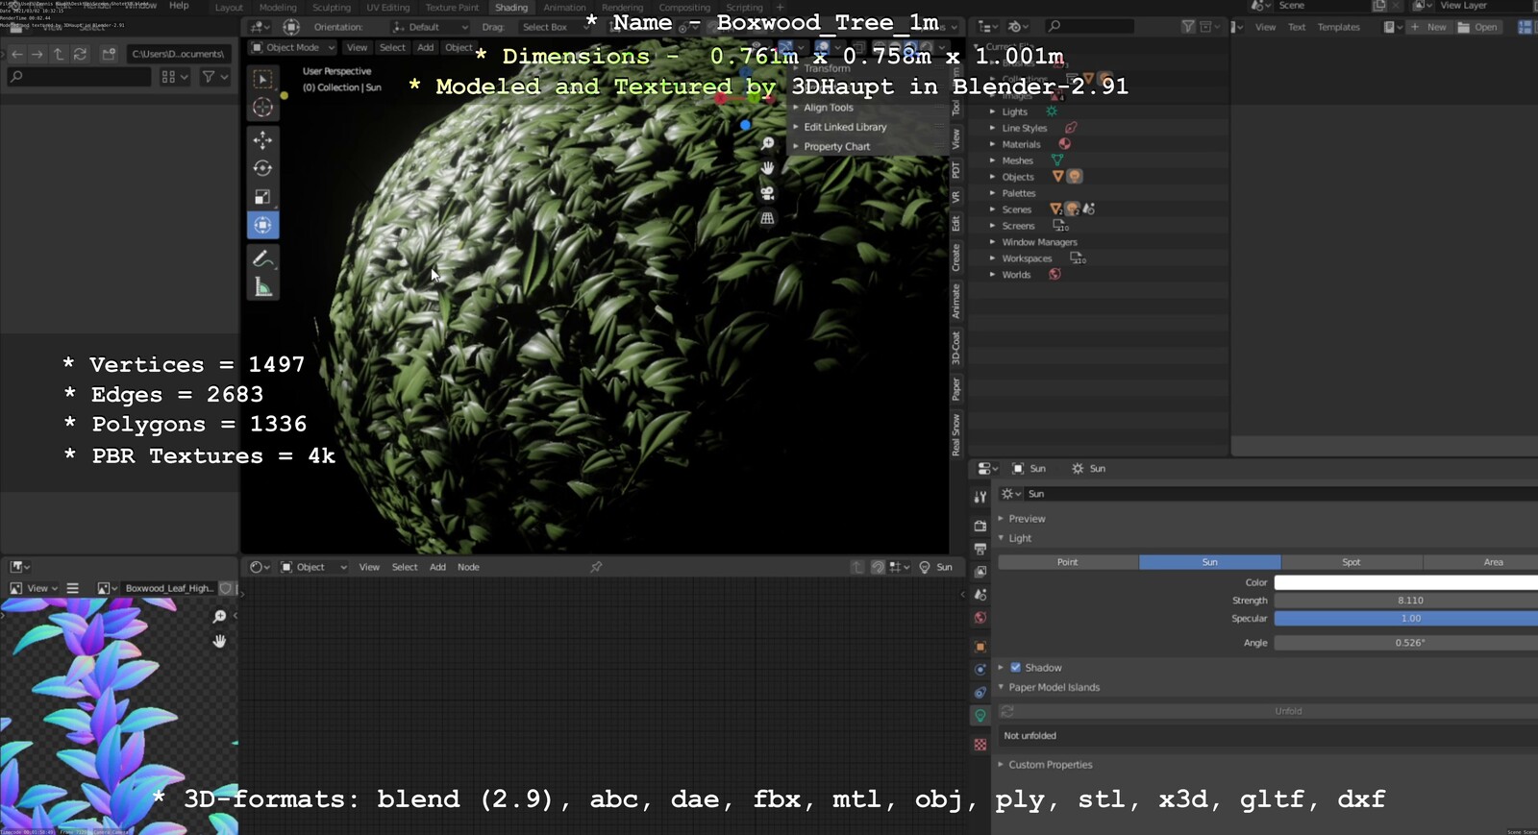Select Spot light type
The width and height of the screenshot is (1538, 835).
click(1351, 562)
